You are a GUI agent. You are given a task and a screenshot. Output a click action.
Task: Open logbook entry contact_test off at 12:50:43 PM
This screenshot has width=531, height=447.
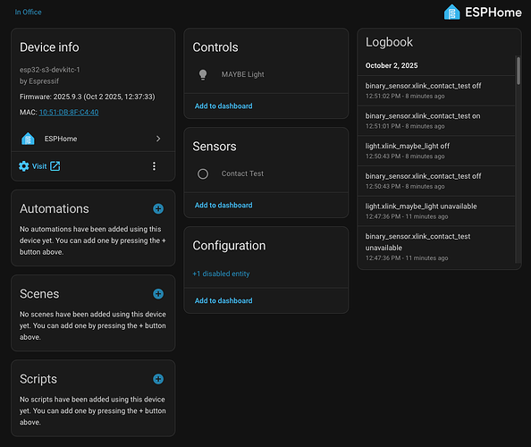tap(436, 181)
